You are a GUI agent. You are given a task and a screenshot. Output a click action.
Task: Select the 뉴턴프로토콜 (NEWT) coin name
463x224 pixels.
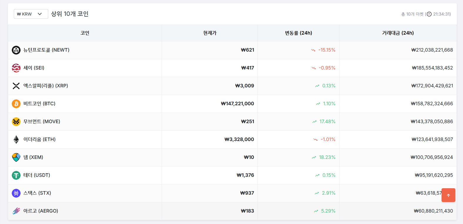pyautogui.click(x=46, y=50)
